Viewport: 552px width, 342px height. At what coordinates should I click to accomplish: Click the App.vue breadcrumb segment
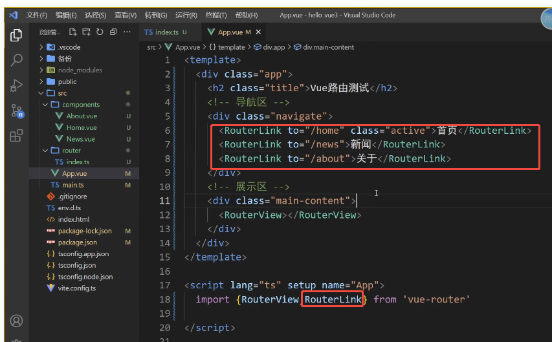[x=187, y=47]
